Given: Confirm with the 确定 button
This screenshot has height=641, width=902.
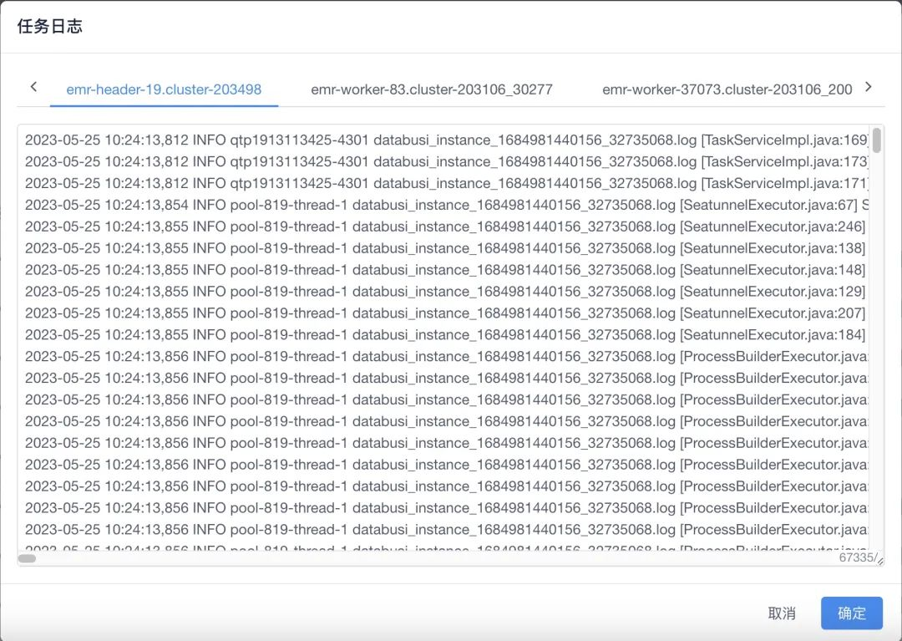Looking at the screenshot, I should click(851, 613).
